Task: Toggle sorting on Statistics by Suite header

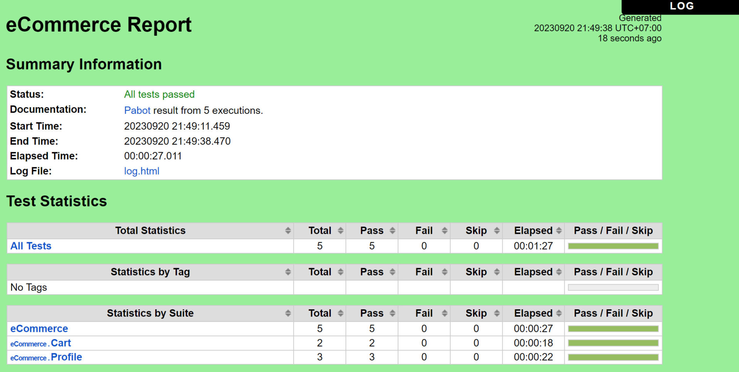Action: (288, 313)
